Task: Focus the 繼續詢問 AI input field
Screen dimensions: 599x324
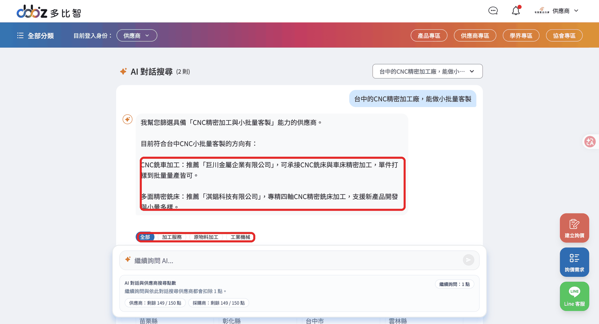Action: click(x=299, y=261)
